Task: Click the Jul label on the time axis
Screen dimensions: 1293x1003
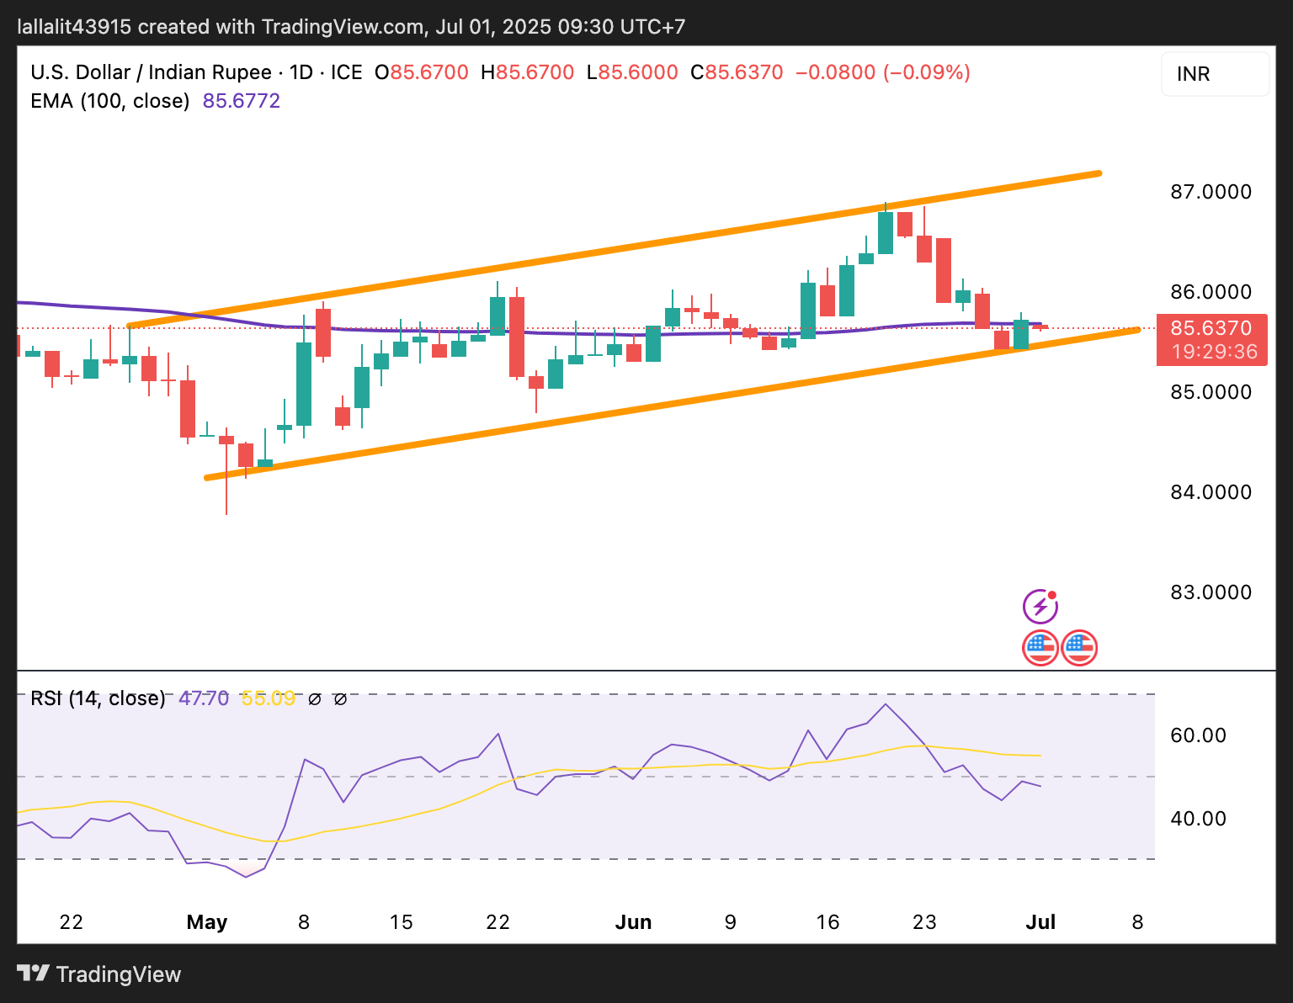Action: click(1040, 922)
